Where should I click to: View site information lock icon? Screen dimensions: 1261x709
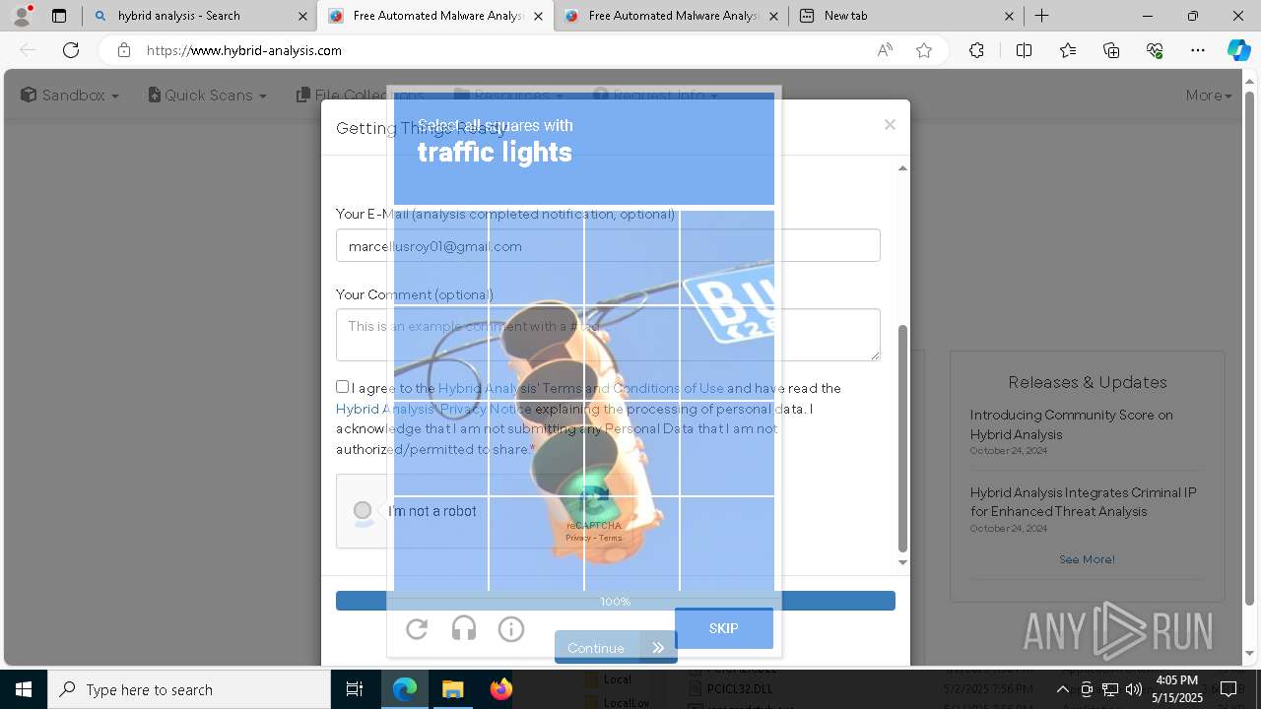click(x=124, y=50)
